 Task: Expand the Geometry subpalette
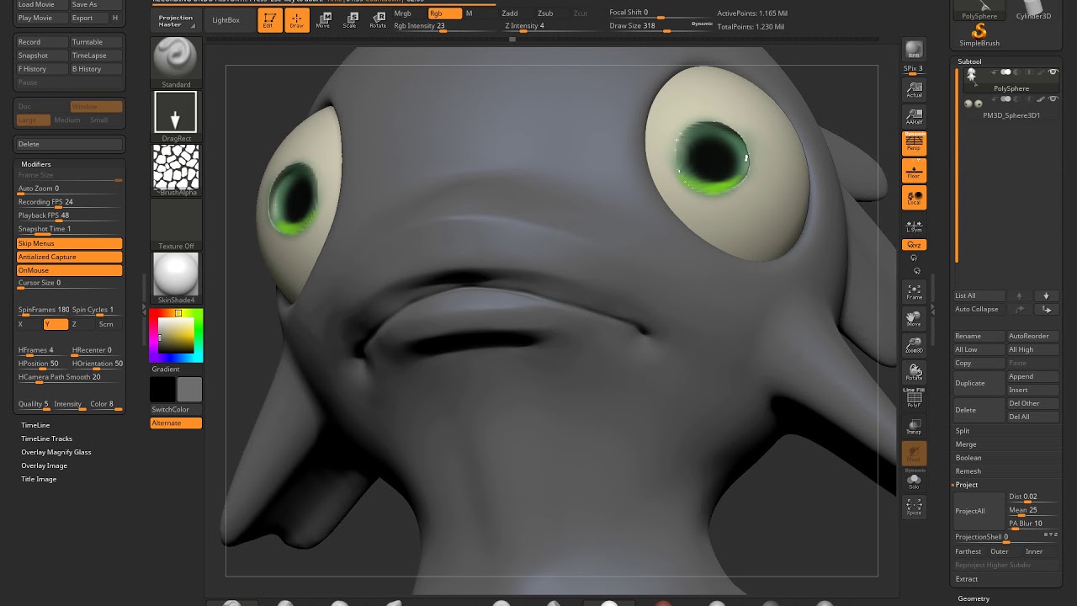(x=974, y=598)
